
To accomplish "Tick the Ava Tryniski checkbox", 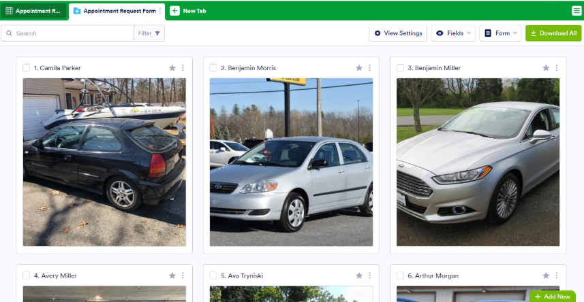I will click(213, 275).
